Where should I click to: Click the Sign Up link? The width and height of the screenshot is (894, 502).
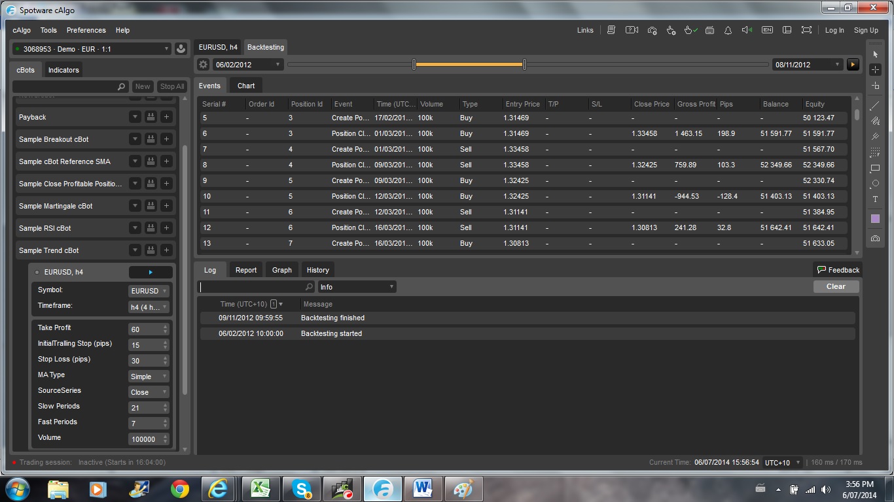[866, 30]
